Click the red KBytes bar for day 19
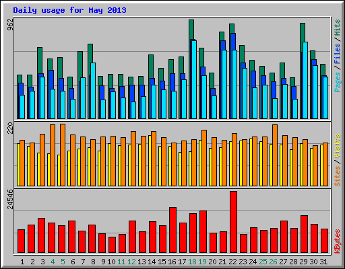Image resolution: width=345 pixels, height=269 pixels. (203, 232)
